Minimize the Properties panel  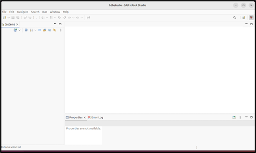(x=246, y=117)
